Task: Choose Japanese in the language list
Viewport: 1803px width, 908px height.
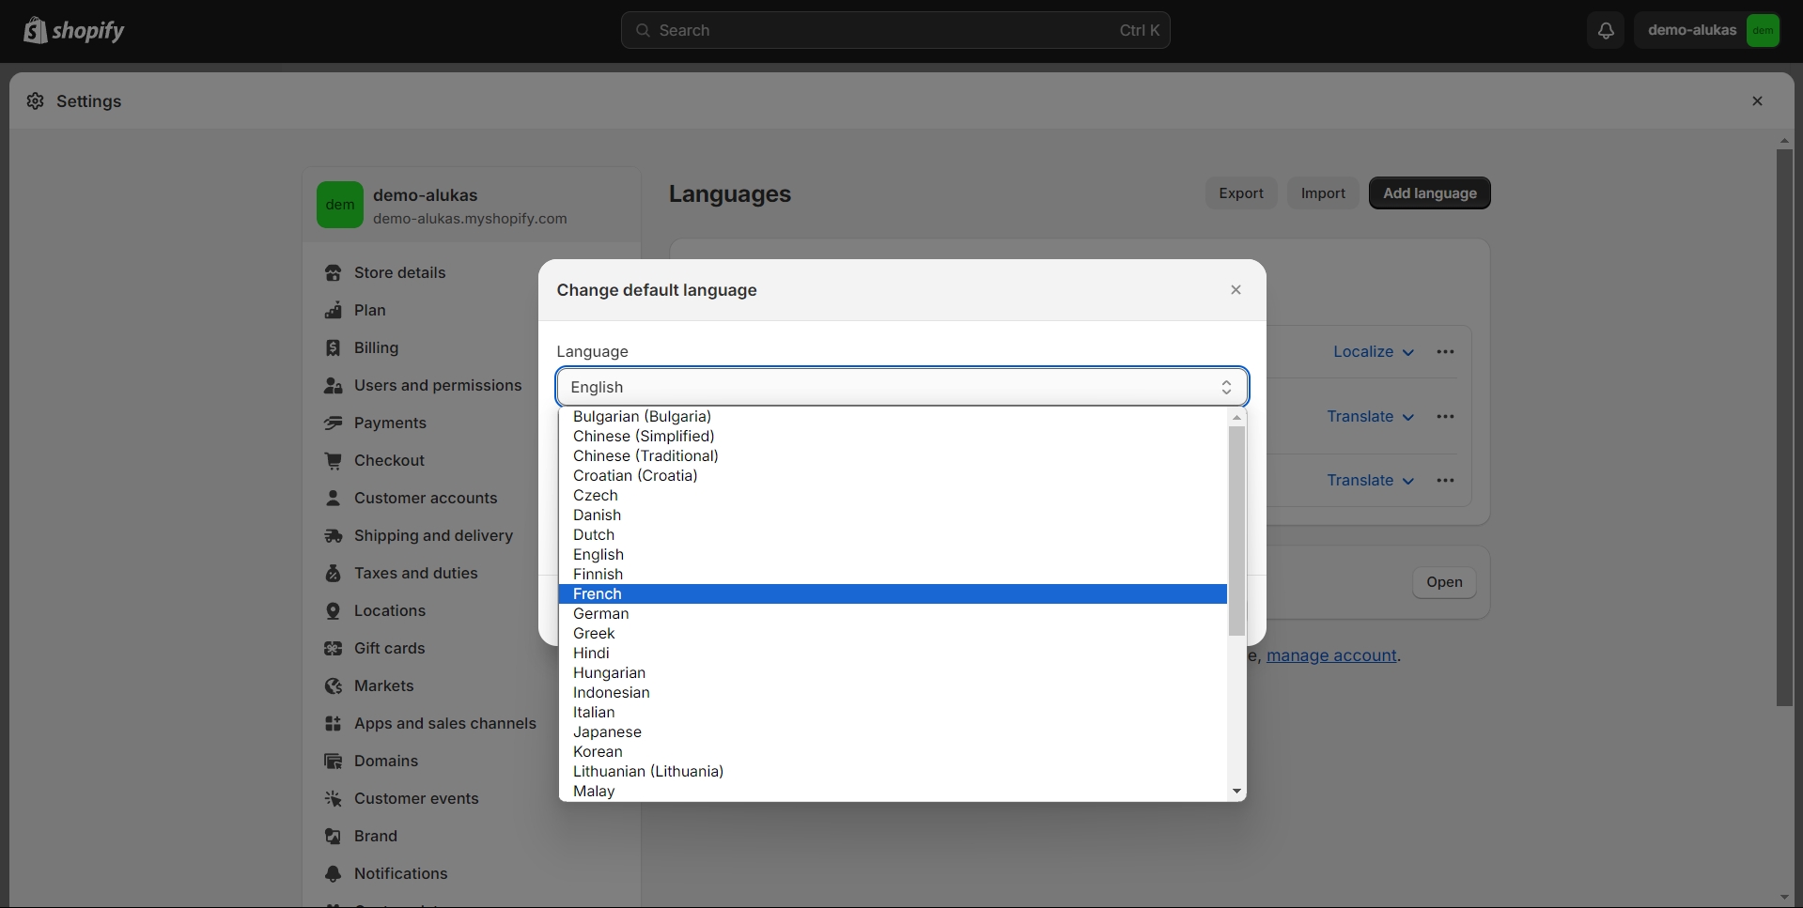Action: pos(607,732)
